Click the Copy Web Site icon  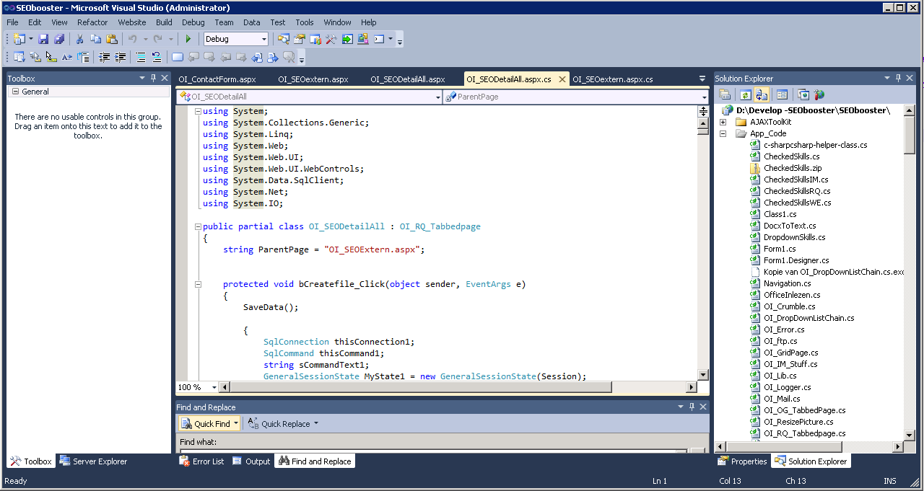(802, 94)
